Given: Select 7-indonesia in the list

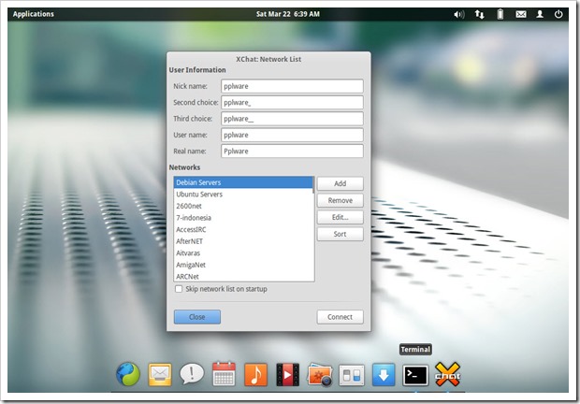Looking at the screenshot, I should 243,218.
